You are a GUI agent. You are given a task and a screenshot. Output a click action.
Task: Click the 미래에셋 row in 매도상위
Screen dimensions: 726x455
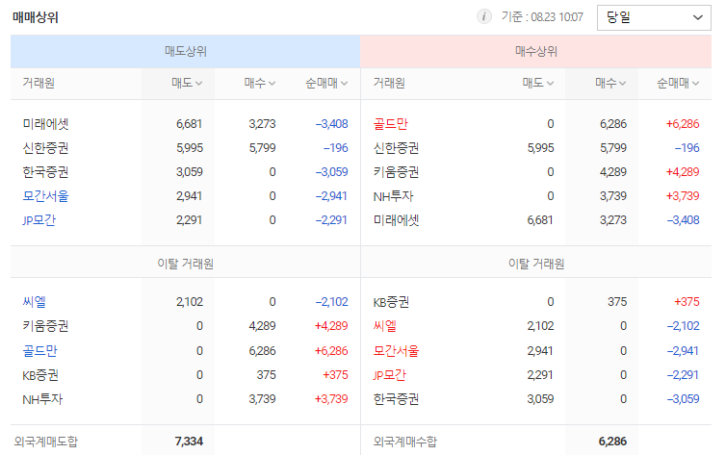click(185, 124)
